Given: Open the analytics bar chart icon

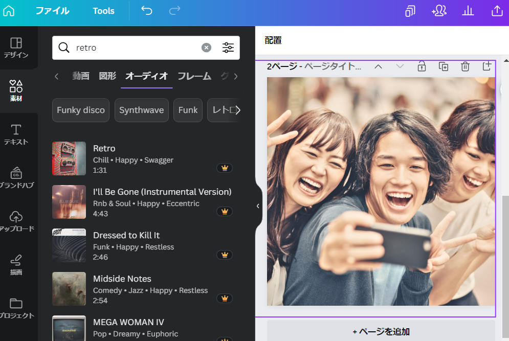Looking at the screenshot, I should click(x=468, y=11).
